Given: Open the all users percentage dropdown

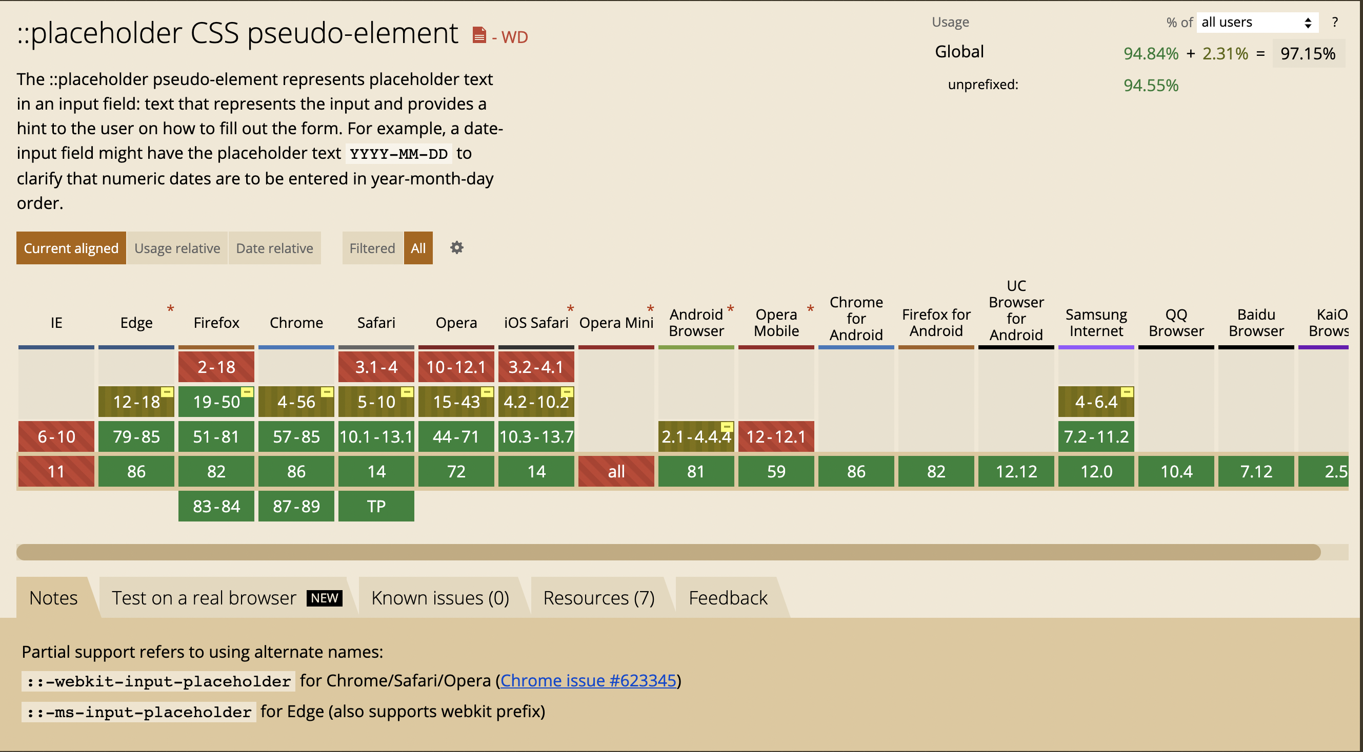Looking at the screenshot, I should pos(1257,22).
